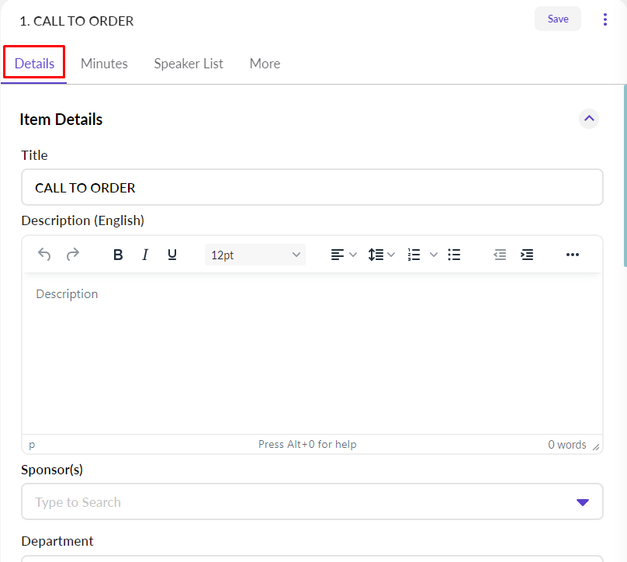Click the Undo icon in editor toolbar
The height and width of the screenshot is (562, 627).
coord(44,255)
